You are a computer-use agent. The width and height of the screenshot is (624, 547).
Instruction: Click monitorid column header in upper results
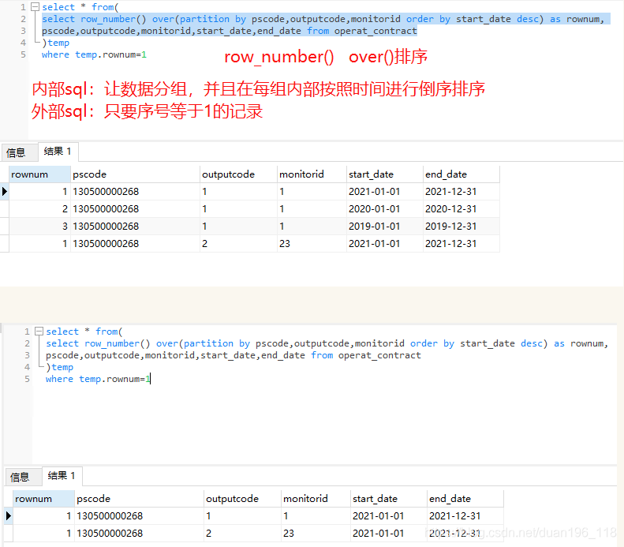pos(312,174)
